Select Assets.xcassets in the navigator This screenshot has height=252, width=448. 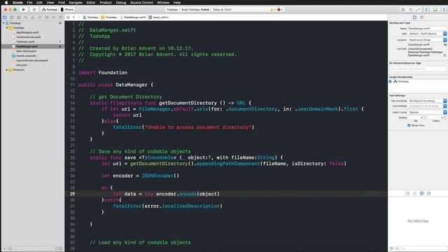26,56
